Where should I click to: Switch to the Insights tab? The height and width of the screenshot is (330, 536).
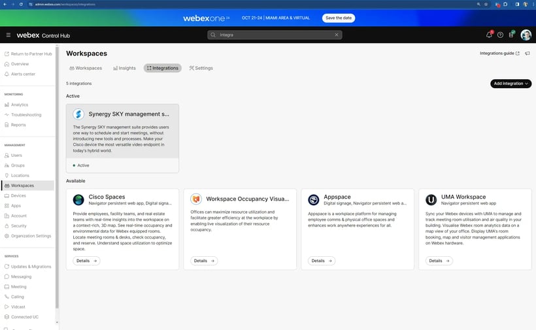(x=124, y=68)
